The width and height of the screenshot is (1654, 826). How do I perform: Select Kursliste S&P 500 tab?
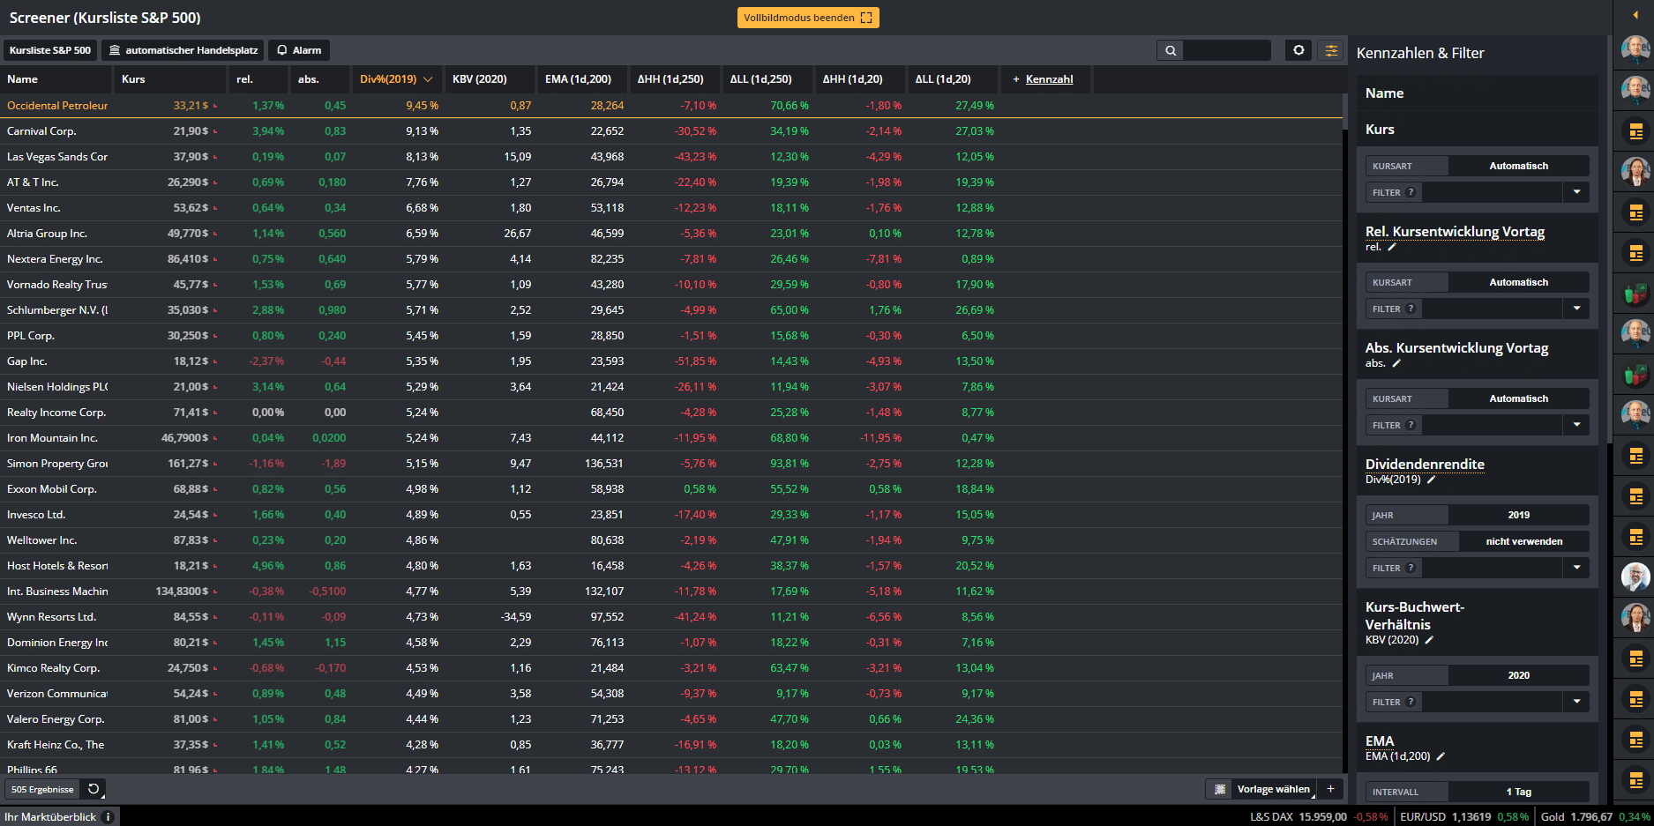[x=50, y=50]
